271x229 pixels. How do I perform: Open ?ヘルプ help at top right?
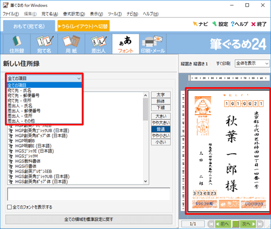(x=240, y=24)
